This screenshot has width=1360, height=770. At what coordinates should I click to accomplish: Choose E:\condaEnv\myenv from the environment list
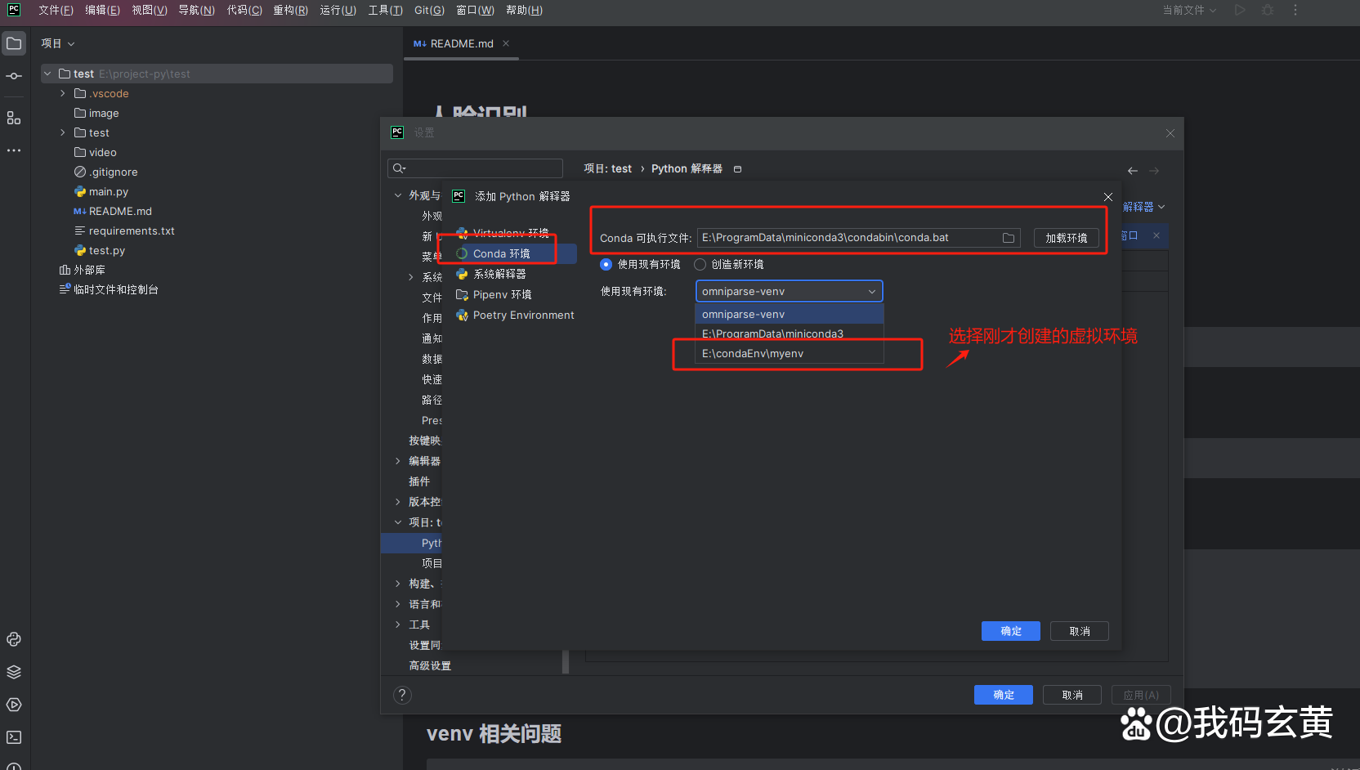[790, 353]
